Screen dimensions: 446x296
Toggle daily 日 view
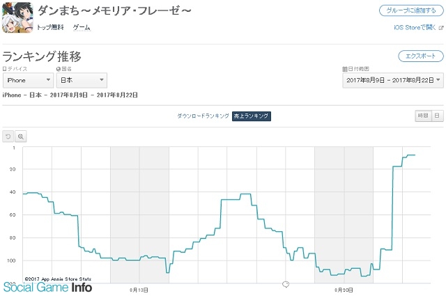point(438,116)
